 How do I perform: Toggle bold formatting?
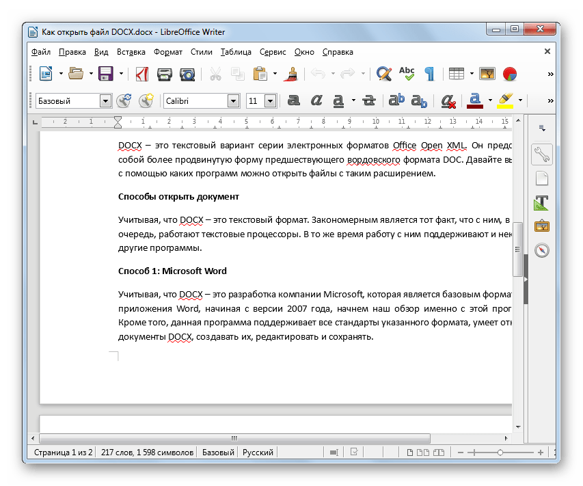pyautogui.click(x=294, y=100)
